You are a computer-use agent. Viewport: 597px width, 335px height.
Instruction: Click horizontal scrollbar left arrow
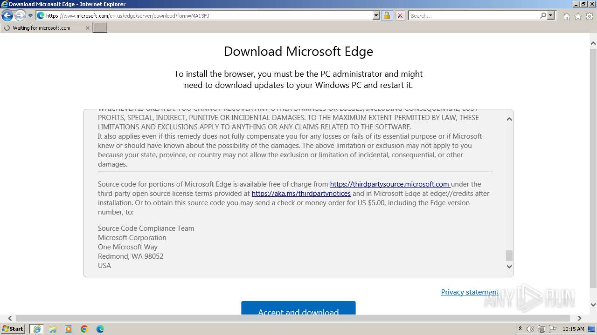point(10,318)
